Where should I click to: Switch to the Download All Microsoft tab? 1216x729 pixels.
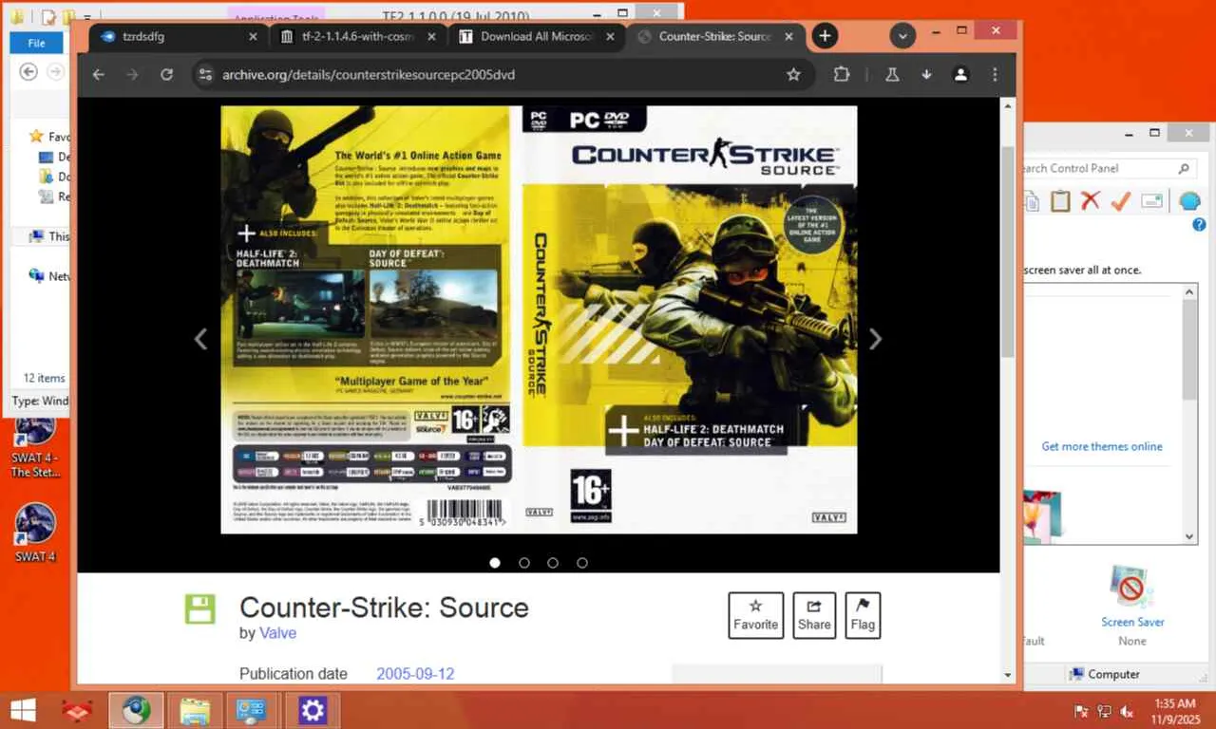click(x=537, y=36)
